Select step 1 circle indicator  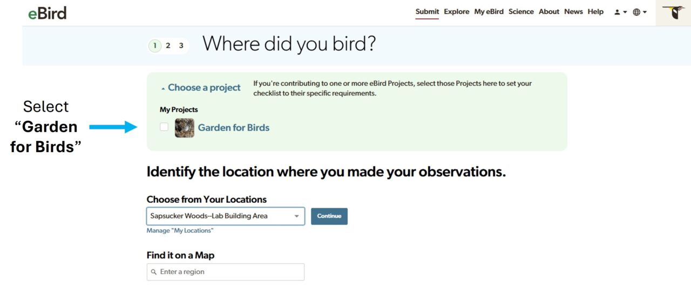(155, 46)
